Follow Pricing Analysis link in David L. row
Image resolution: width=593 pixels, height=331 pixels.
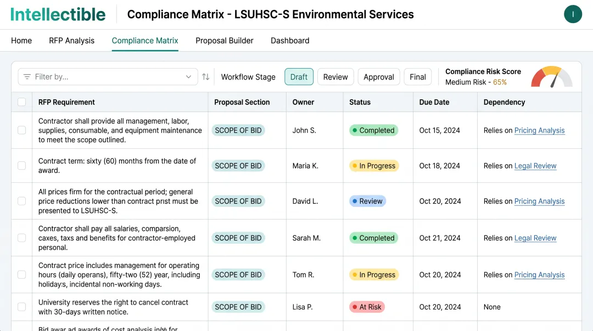(539, 201)
